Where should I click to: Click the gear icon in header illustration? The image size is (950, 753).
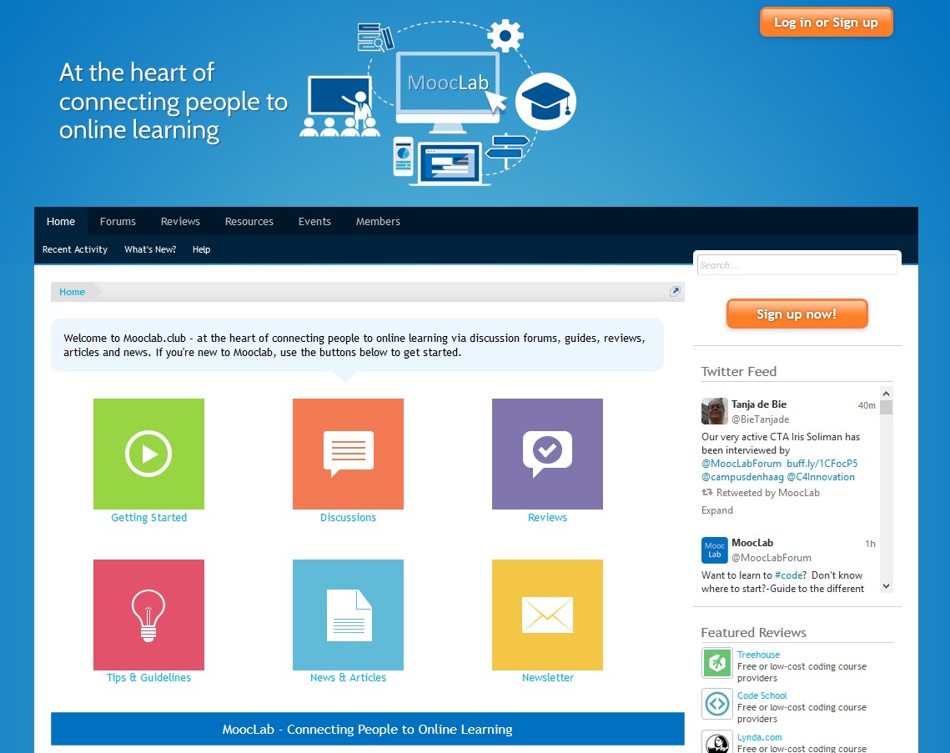point(505,36)
